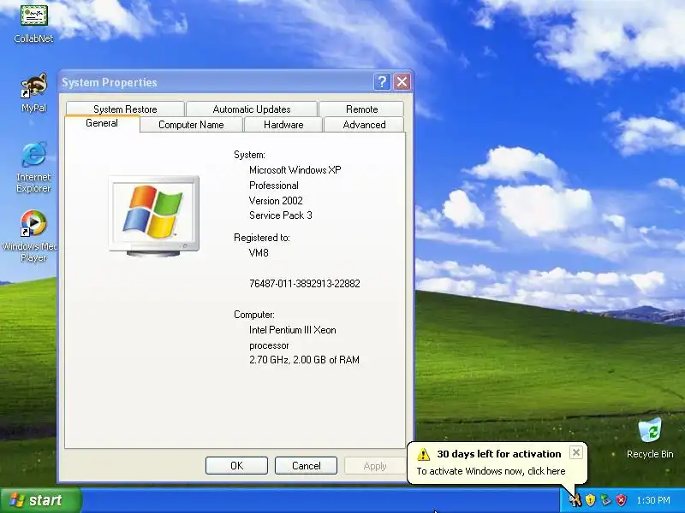The width and height of the screenshot is (685, 513).
Task: Click the 'Registered to:' label
Action: click(262, 238)
